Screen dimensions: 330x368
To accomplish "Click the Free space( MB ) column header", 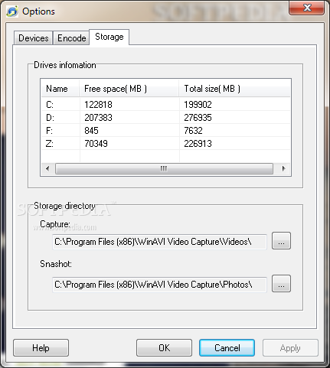I will coord(129,89).
